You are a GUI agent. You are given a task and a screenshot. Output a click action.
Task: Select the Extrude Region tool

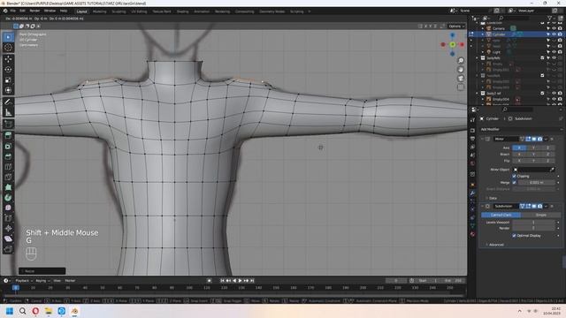(8, 135)
